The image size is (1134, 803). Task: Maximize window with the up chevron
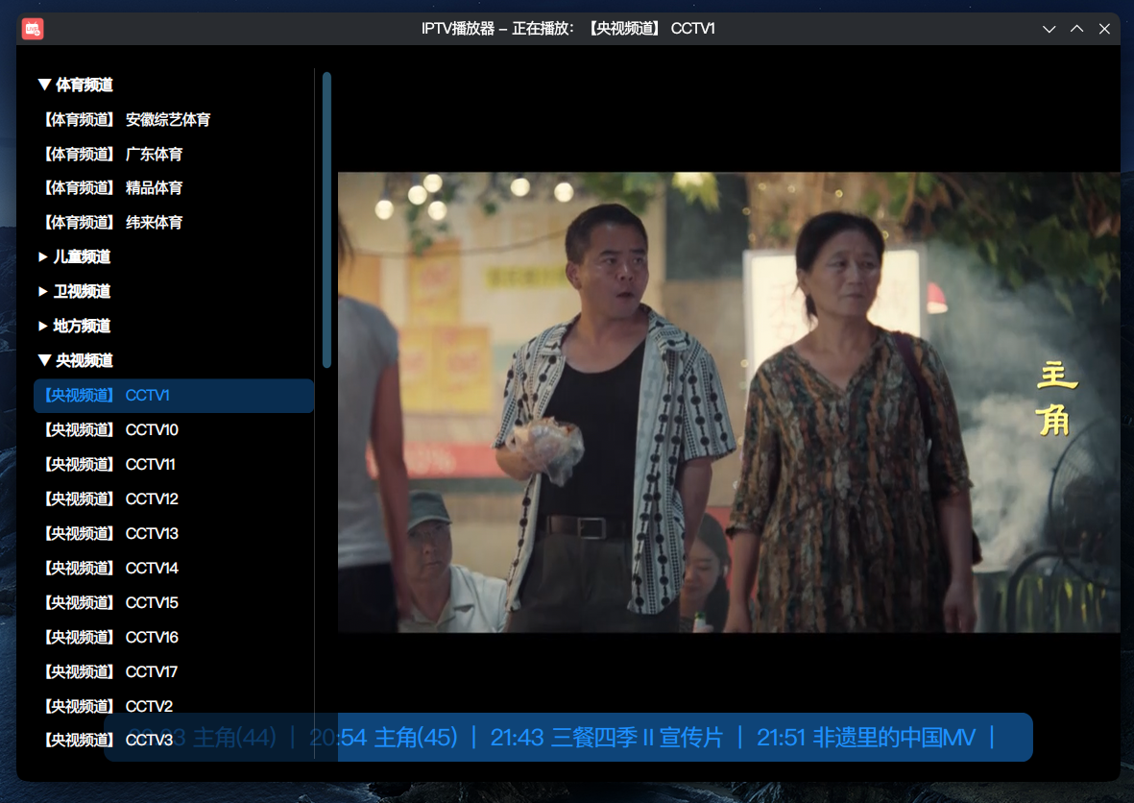point(1076,29)
